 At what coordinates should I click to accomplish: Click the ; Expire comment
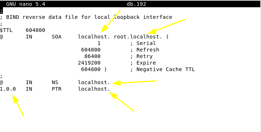143,63
